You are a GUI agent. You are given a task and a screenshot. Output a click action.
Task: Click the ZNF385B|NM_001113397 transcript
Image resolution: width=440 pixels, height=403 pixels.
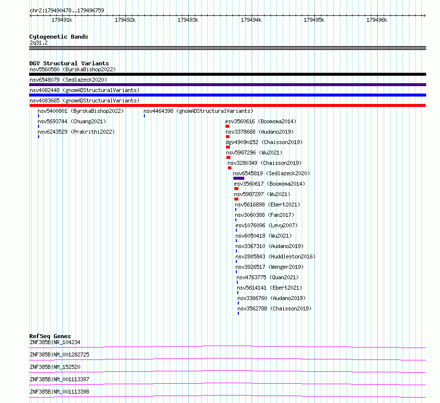click(x=59, y=379)
